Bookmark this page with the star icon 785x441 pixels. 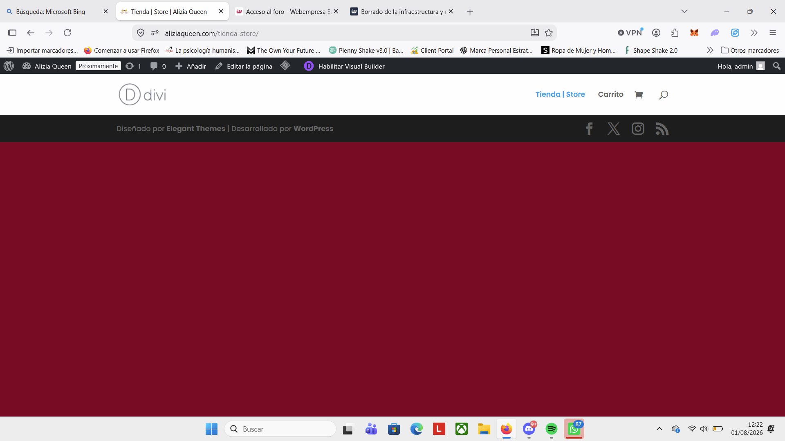[x=549, y=33]
